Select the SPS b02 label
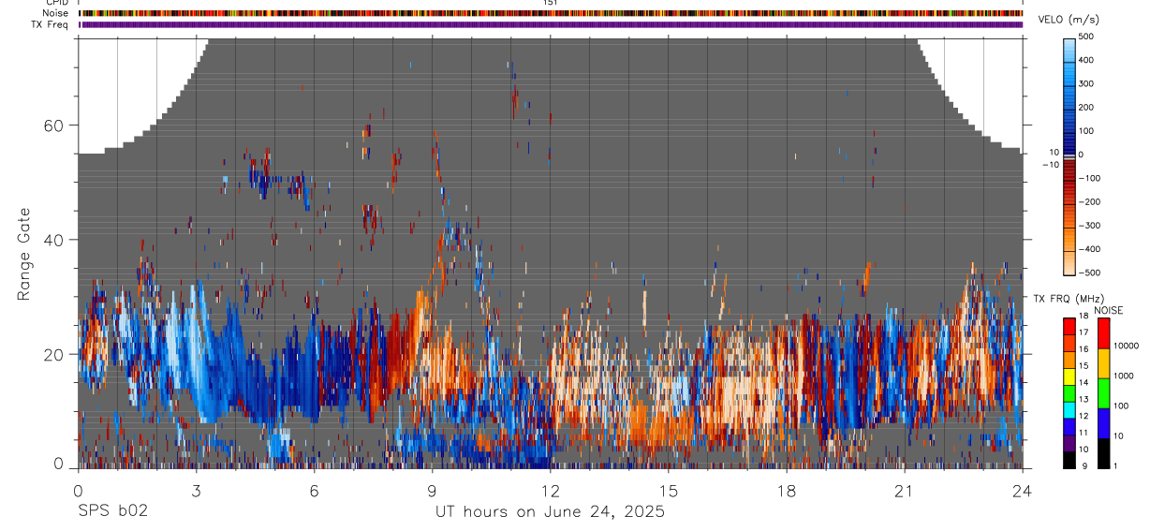This screenshot has width=1150, height=531. coord(112,511)
